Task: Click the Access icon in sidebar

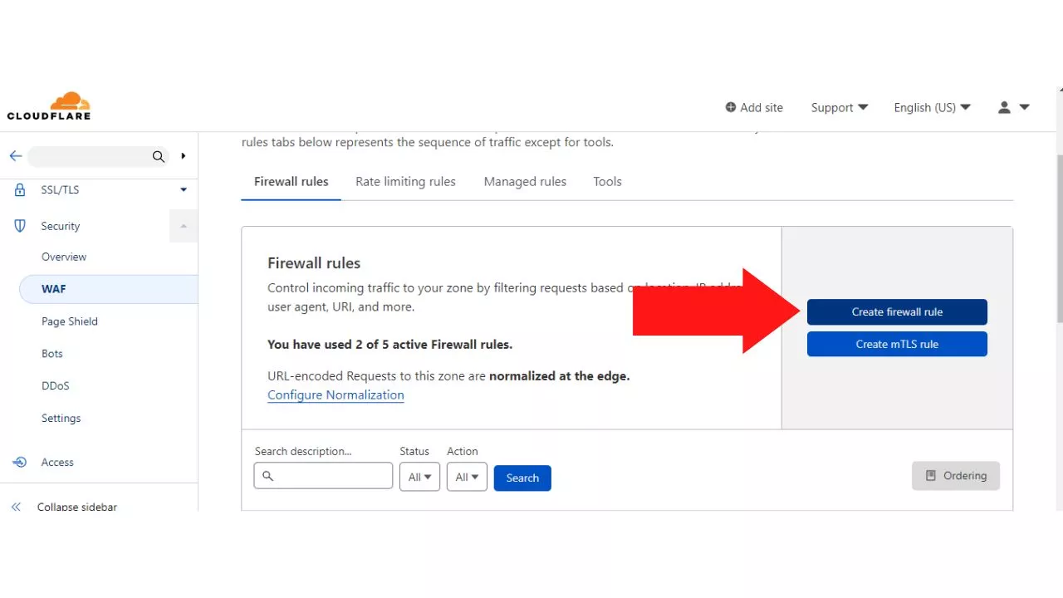Action: point(20,463)
